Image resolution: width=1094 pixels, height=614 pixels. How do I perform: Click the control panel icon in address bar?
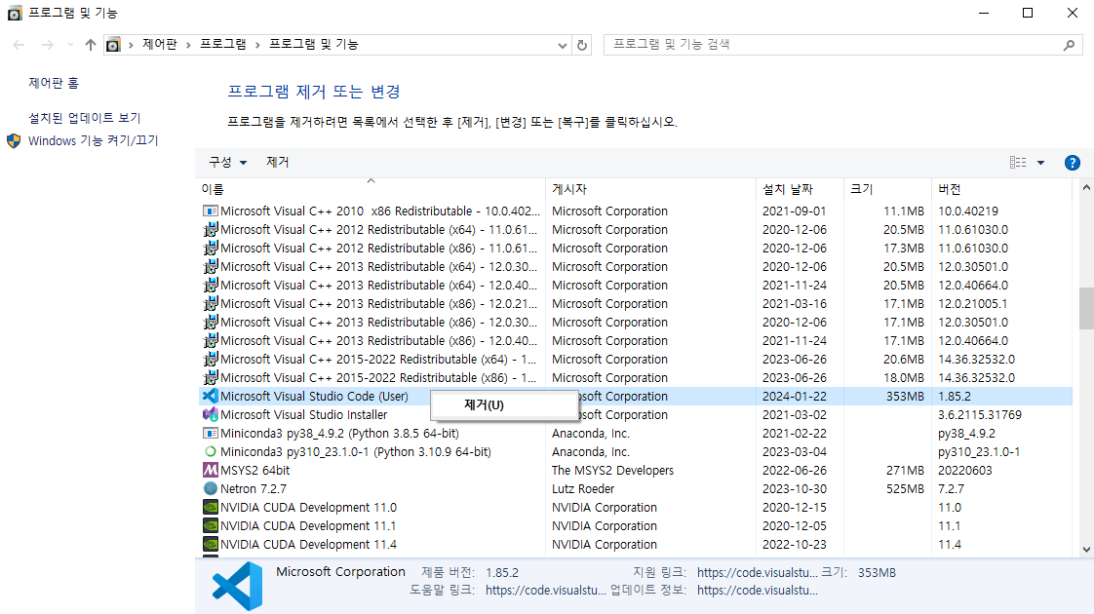click(113, 45)
